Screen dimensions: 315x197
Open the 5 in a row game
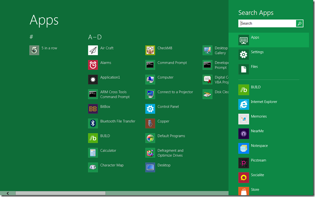34,50
